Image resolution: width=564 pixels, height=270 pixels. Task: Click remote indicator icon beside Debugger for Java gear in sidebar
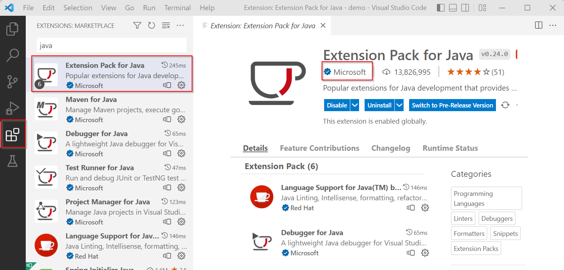167,154
